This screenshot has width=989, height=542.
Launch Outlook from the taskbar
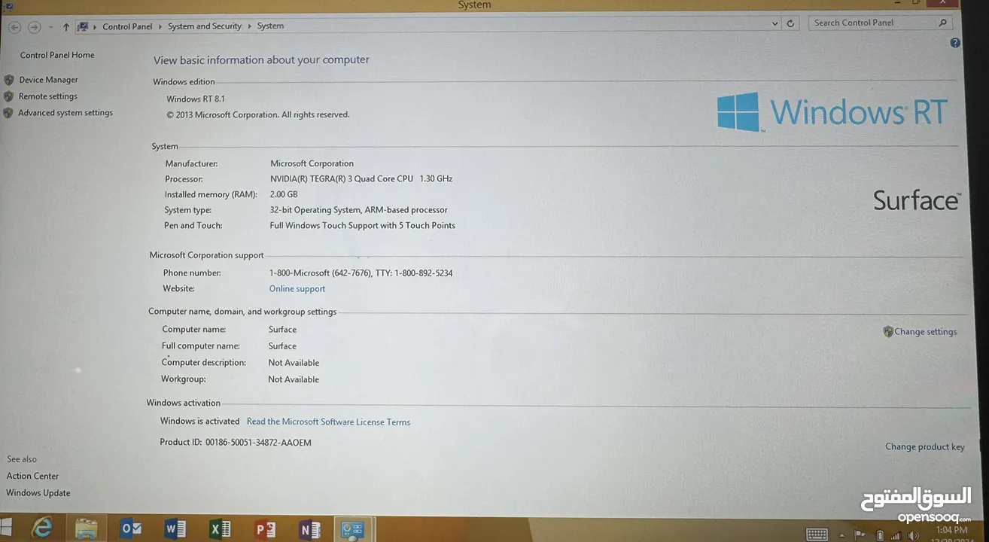point(131,529)
